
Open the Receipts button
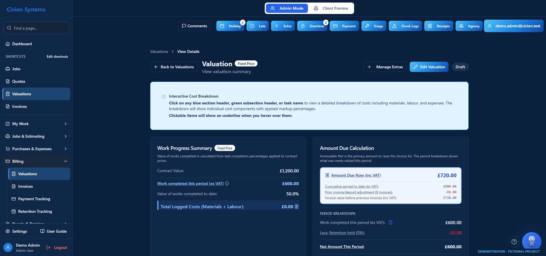click(x=439, y=26)
